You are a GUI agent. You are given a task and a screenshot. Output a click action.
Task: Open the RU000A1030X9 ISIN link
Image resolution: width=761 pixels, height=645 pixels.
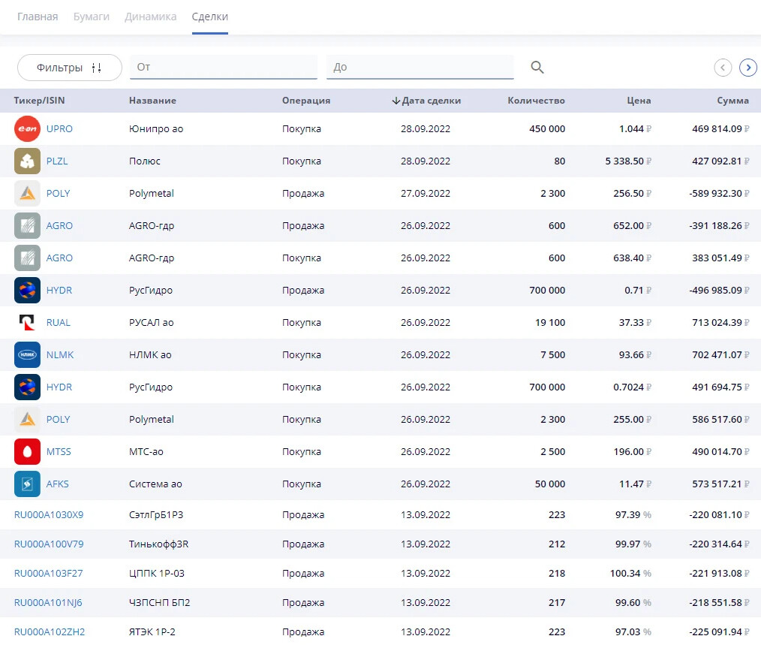point(49,515)
